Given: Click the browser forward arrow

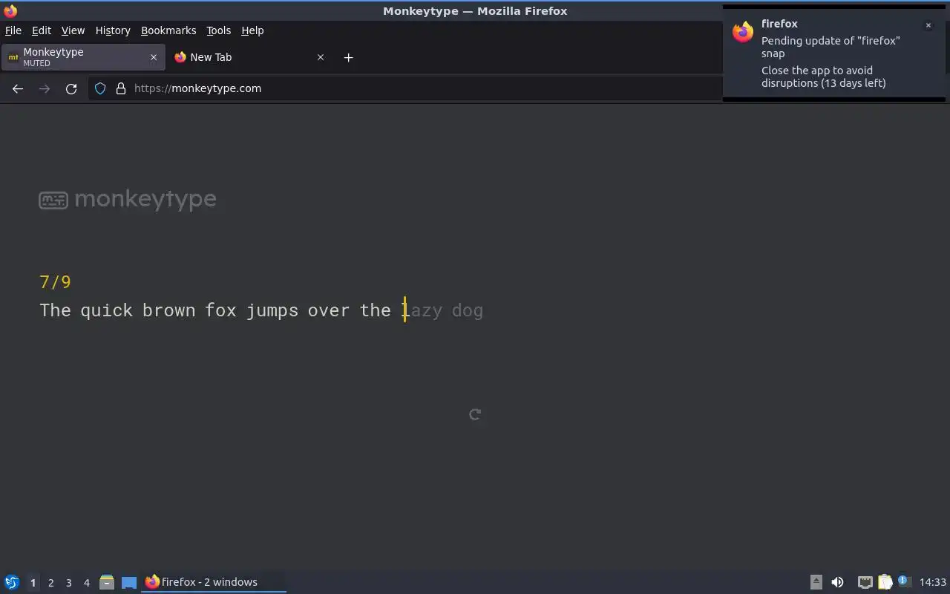Looking at the screenshot, I should point(45,88).
